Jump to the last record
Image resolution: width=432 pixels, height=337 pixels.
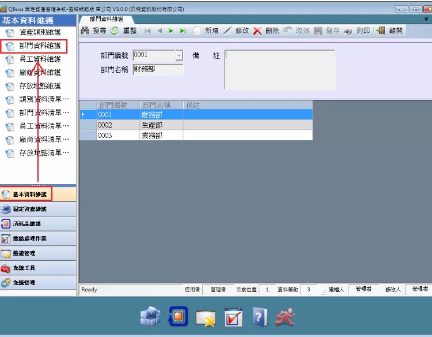pyautogui.click(x=183, y=31)
